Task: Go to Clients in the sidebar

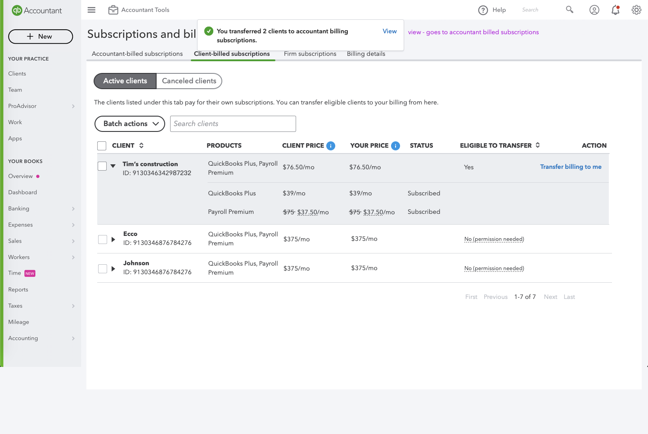Action: [17, 74]
